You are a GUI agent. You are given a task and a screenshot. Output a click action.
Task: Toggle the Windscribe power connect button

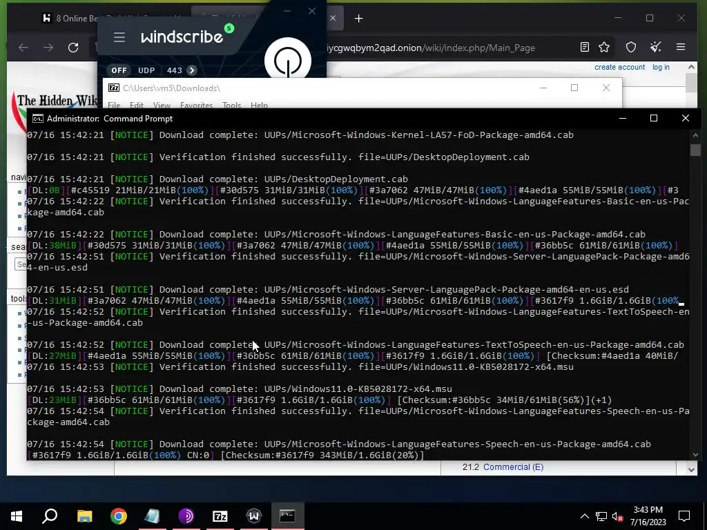tap(288, 59)
